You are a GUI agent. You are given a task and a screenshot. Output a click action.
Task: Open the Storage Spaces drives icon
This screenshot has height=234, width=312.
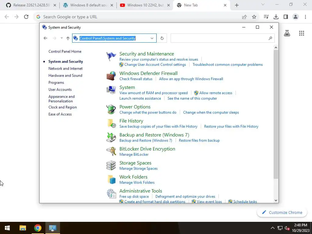[111, 165]
